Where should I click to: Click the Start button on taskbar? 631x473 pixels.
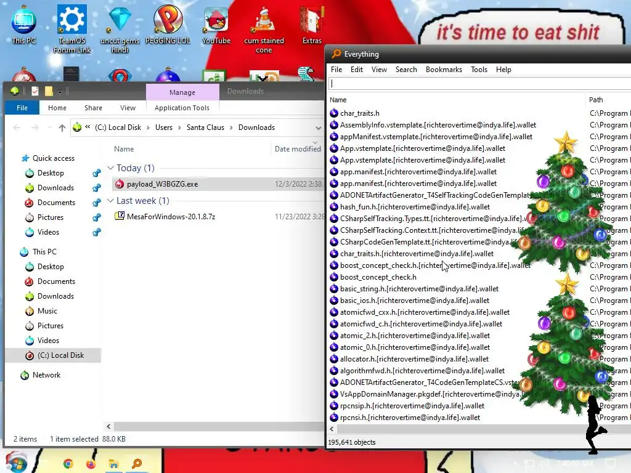point(16,463)
